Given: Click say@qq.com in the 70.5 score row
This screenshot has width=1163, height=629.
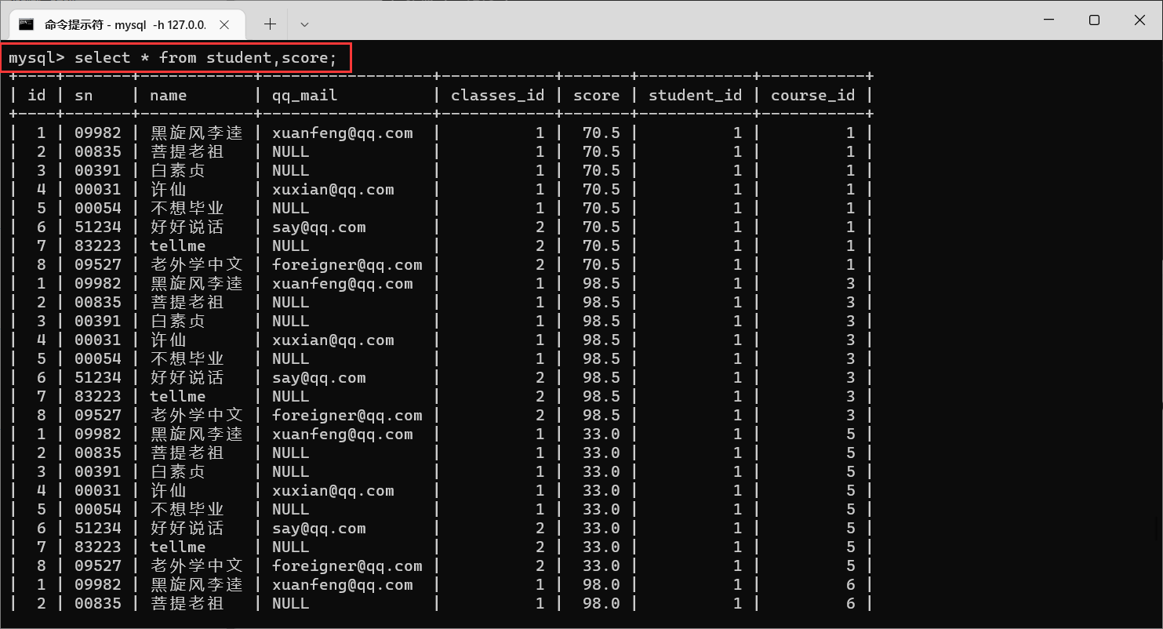Looking at the screenshot, I should (319, 227).
